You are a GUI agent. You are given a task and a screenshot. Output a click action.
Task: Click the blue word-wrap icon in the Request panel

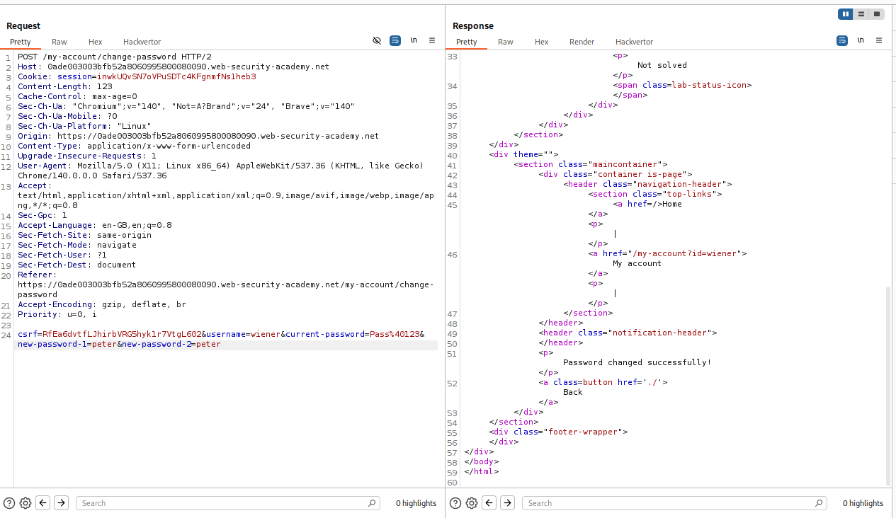point(395,41)
